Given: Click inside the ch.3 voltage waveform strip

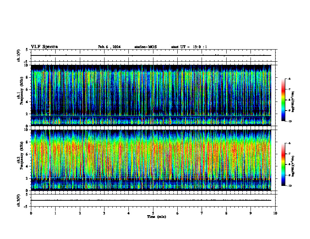Looking at the screenshot, I should point(153,200).
